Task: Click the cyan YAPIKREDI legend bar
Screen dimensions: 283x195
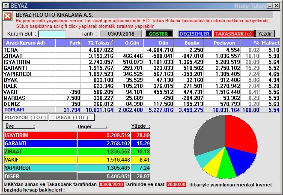Action: (40, 168)
